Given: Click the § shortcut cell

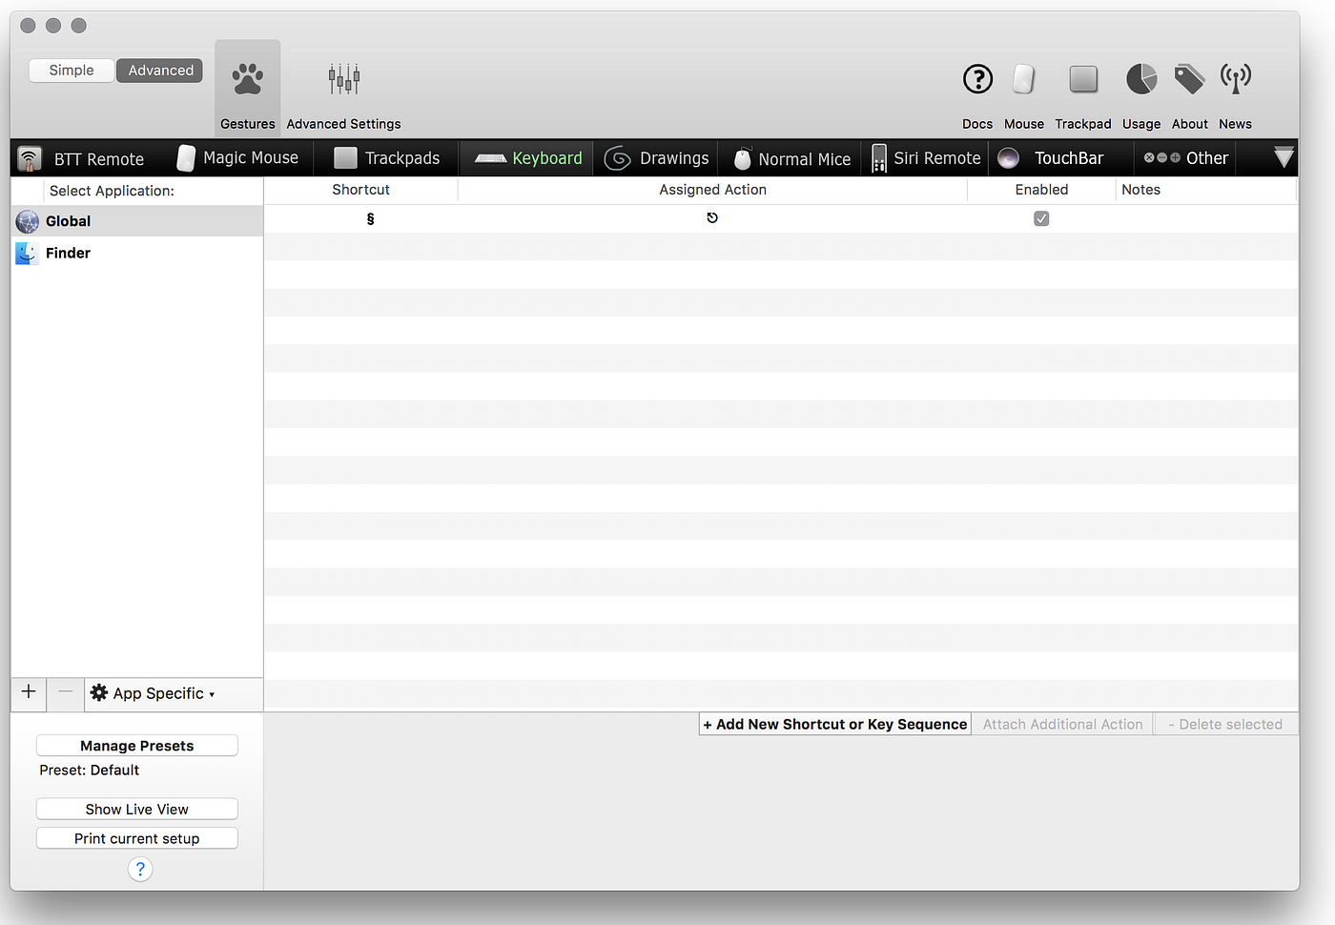Looking at the screenshot, I should pyautogui.click(x=370, y=219).
